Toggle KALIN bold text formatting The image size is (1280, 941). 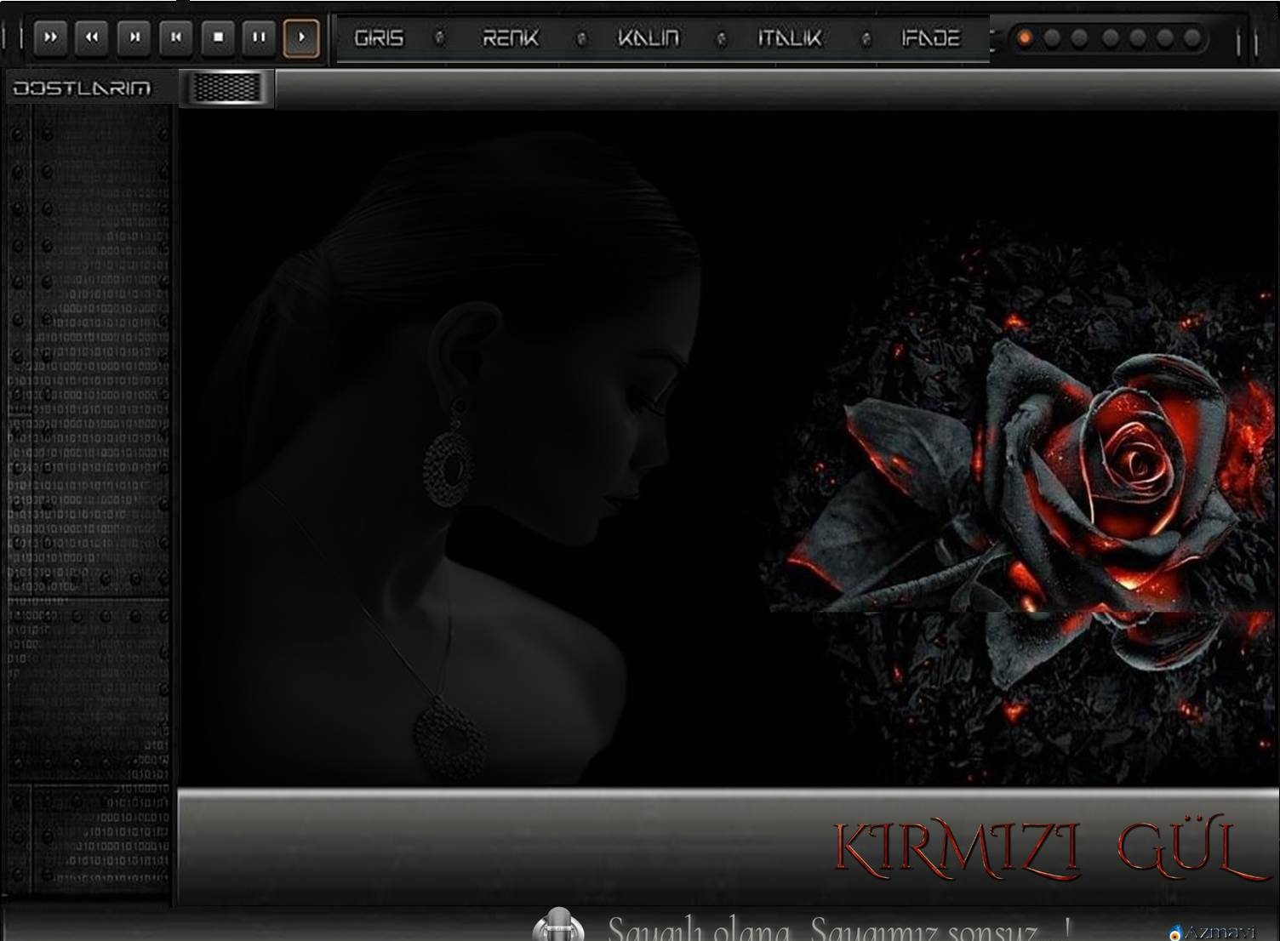(x=649, y=38)
